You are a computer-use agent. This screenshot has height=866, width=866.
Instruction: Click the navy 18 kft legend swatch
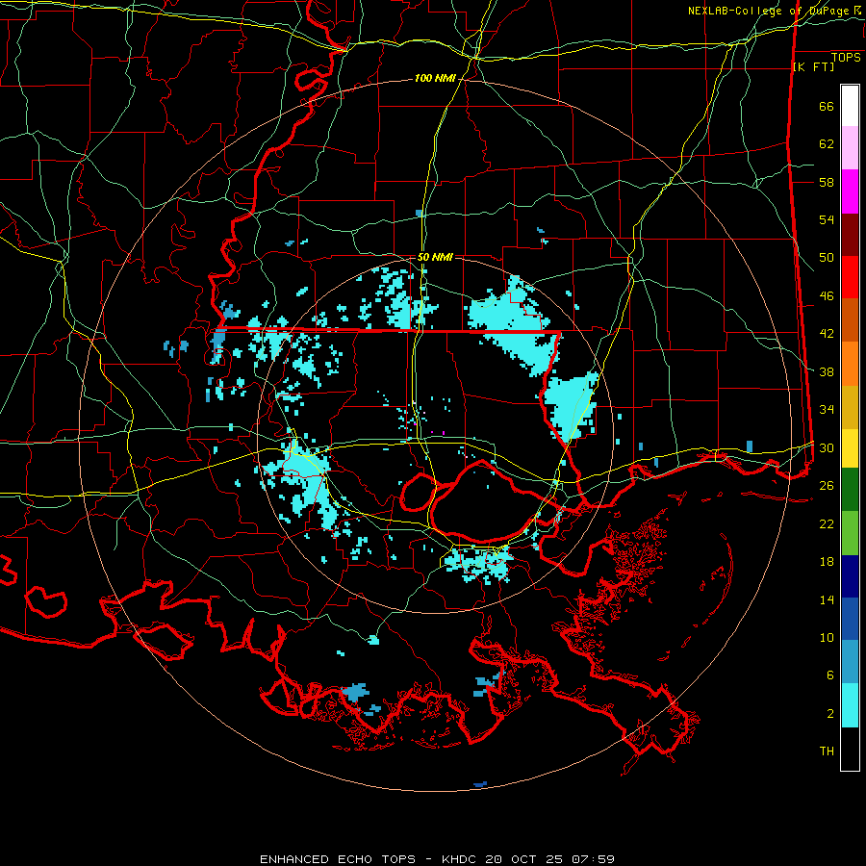(850, 576)
